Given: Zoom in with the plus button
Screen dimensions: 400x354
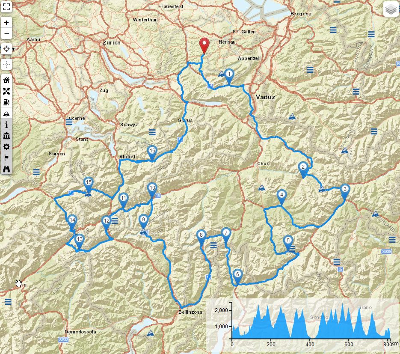Looking at the screenshot, I should [6, 23].
